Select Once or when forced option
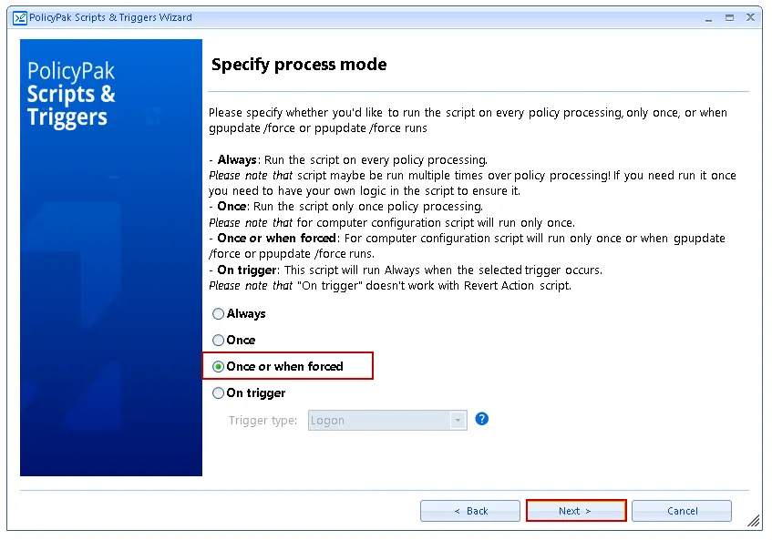Screen dimensions: 772x540 click(218, 367)
